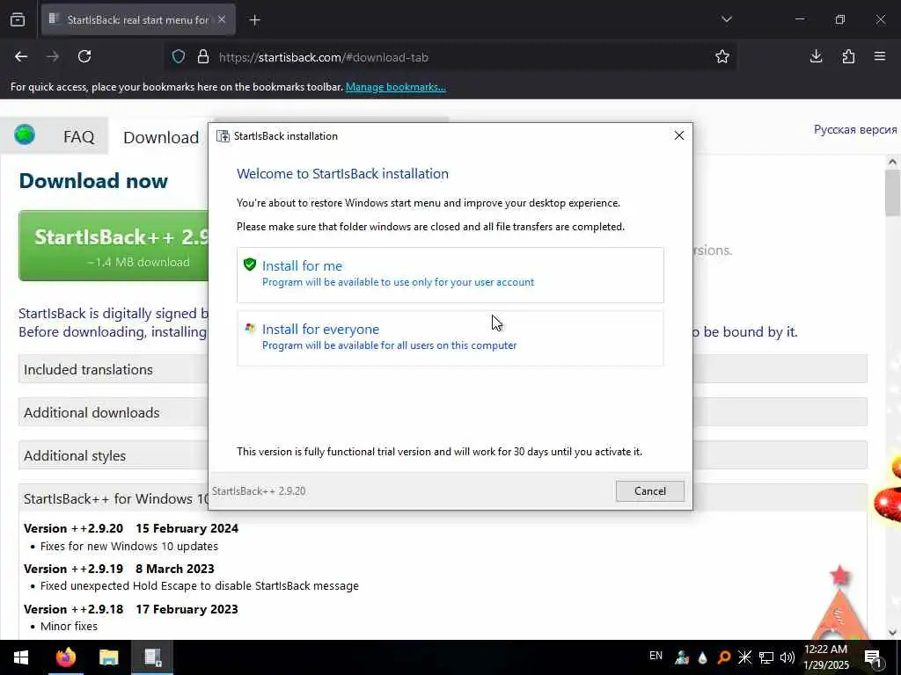Image resolution: width=901 pixels, height=675 pixels.
Task: Choose Install for everyone option
Action: [450, 337]
